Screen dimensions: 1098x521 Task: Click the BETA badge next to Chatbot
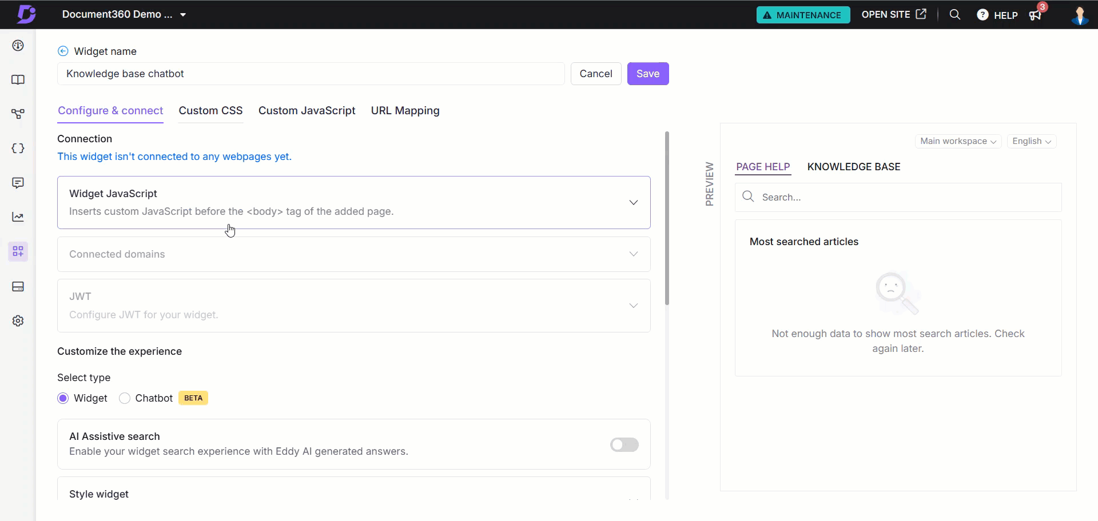pyautogui.click(x=193, y=398)
